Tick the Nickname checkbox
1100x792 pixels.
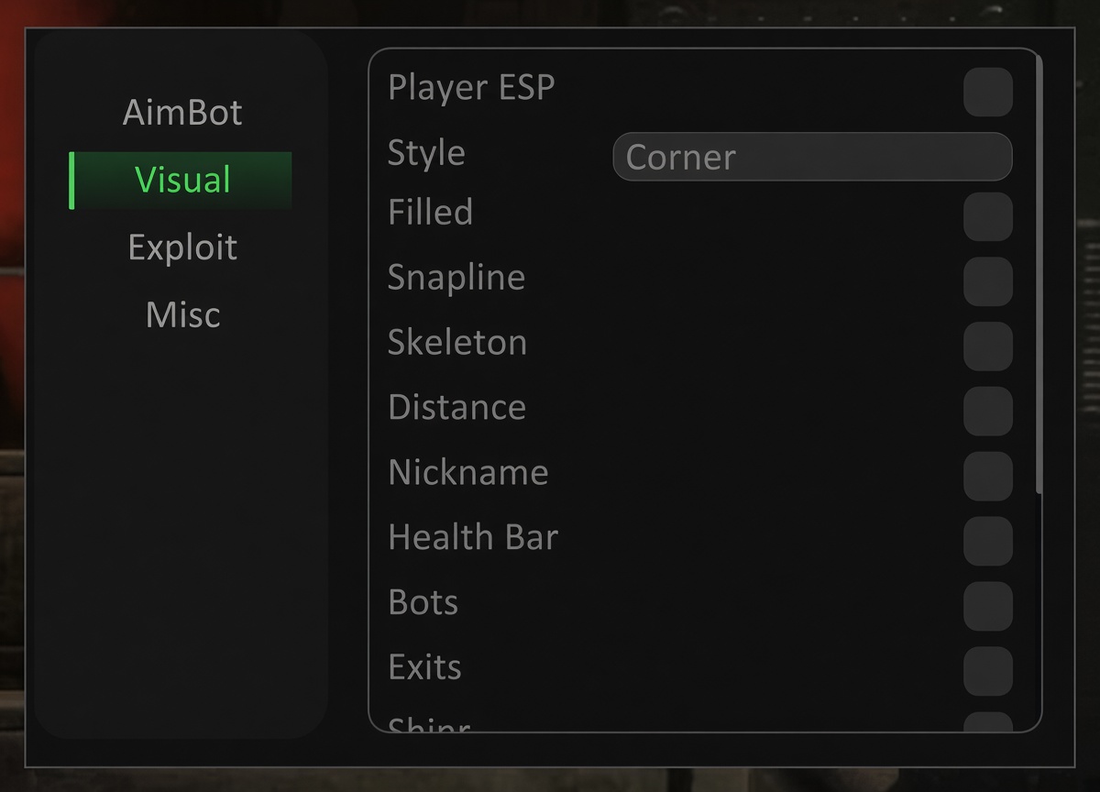[988, 476]
